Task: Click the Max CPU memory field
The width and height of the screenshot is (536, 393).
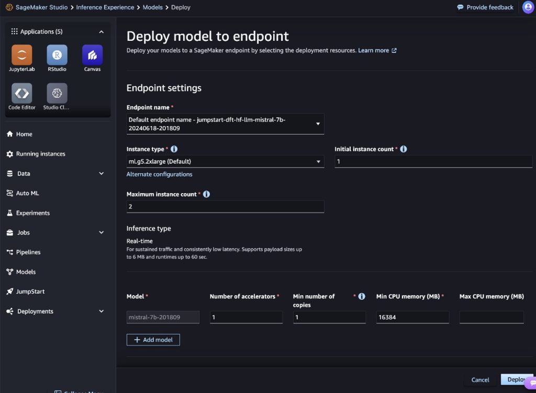Action: pos(492,317)
